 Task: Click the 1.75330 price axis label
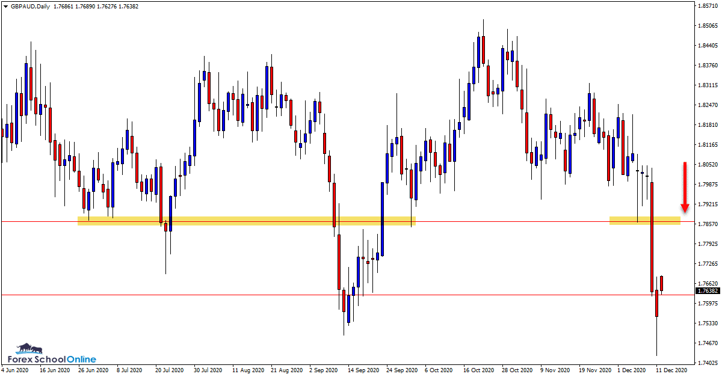coord(708,323)
